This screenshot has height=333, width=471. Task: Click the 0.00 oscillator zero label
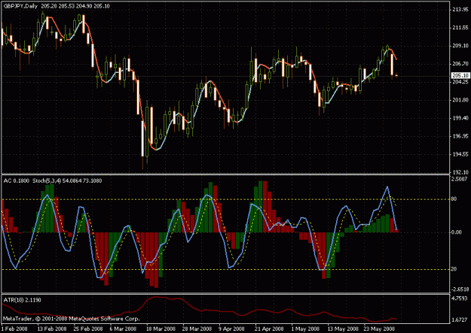point(457,232)
